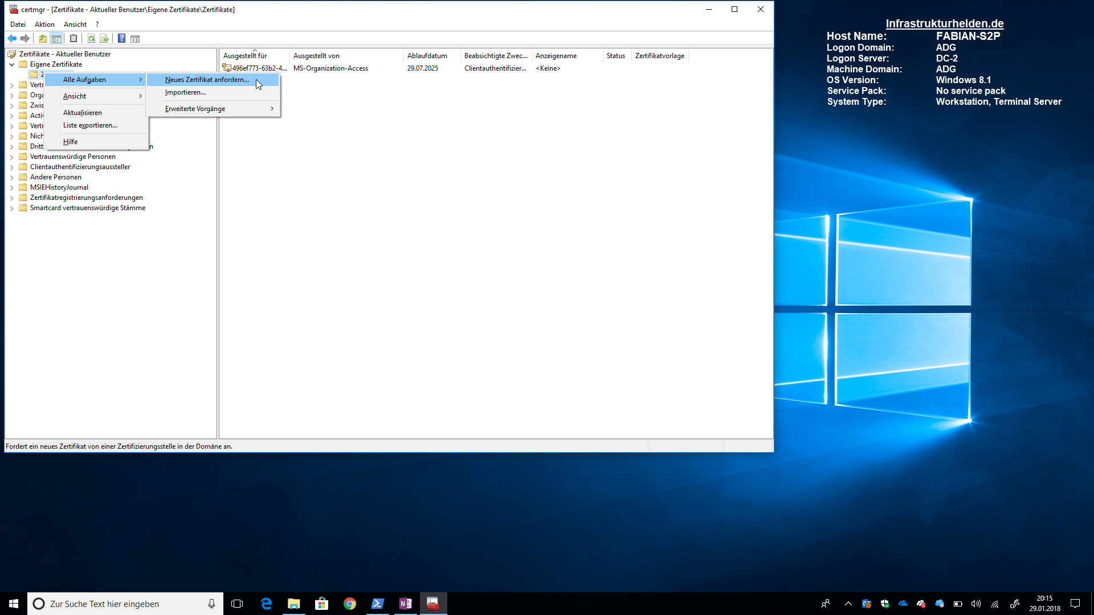Open Google Chrome from the taskbar
Image resolution: width=1094 pixels, height=615 pixels.
350,604
